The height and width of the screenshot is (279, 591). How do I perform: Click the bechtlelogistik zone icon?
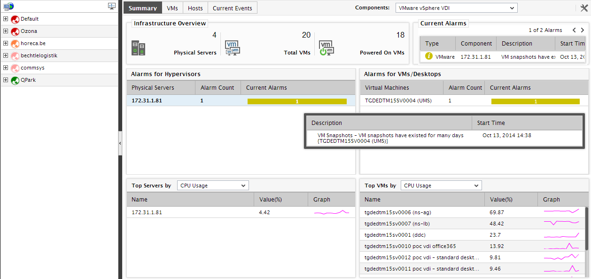pos(15,56)
